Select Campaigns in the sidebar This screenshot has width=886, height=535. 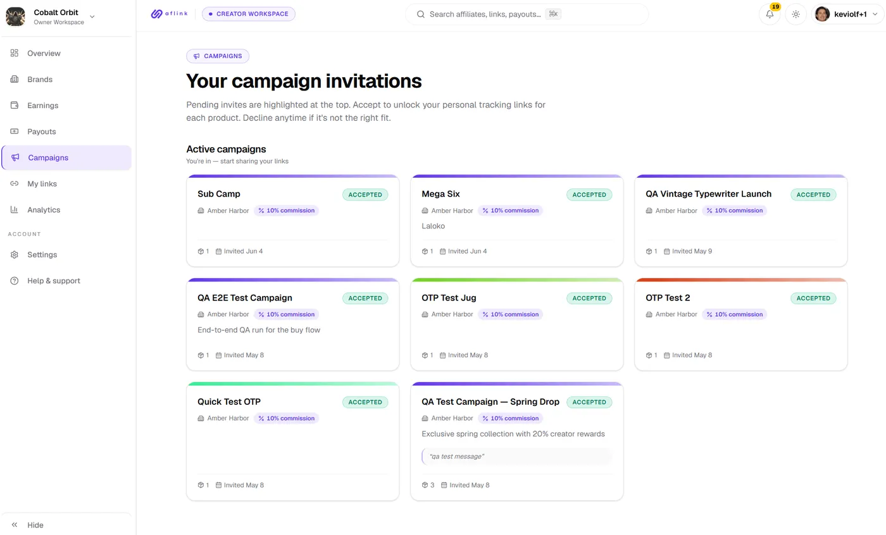[x=66, y=157]
